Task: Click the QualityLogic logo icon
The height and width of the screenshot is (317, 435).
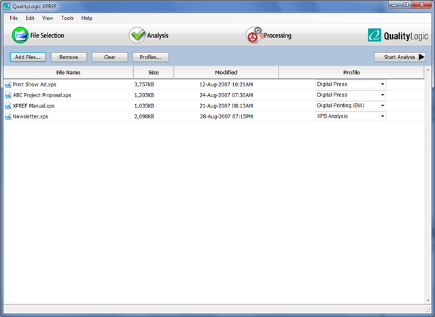Action: [x=375, y=35]
